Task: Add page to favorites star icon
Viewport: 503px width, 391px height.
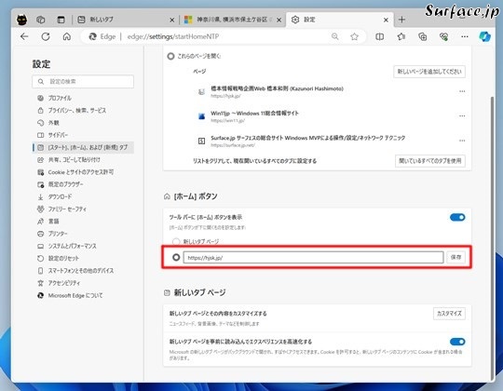Action: pyautogui.click(x=354, y=36)
